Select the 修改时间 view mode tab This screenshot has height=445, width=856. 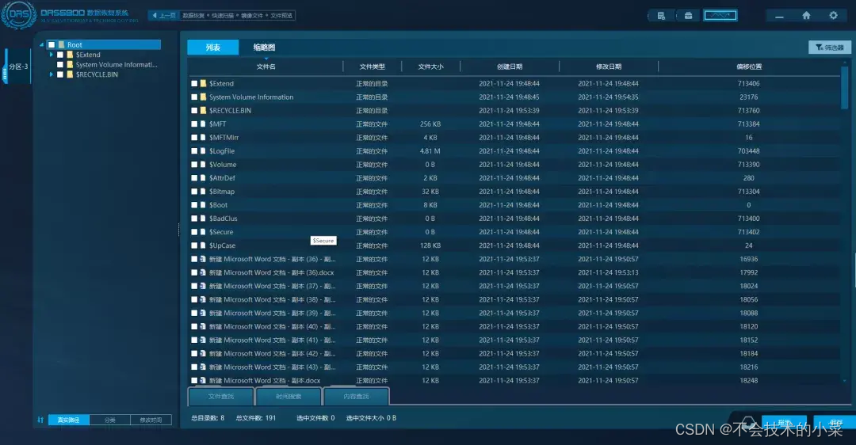click(x=151, y=420)
